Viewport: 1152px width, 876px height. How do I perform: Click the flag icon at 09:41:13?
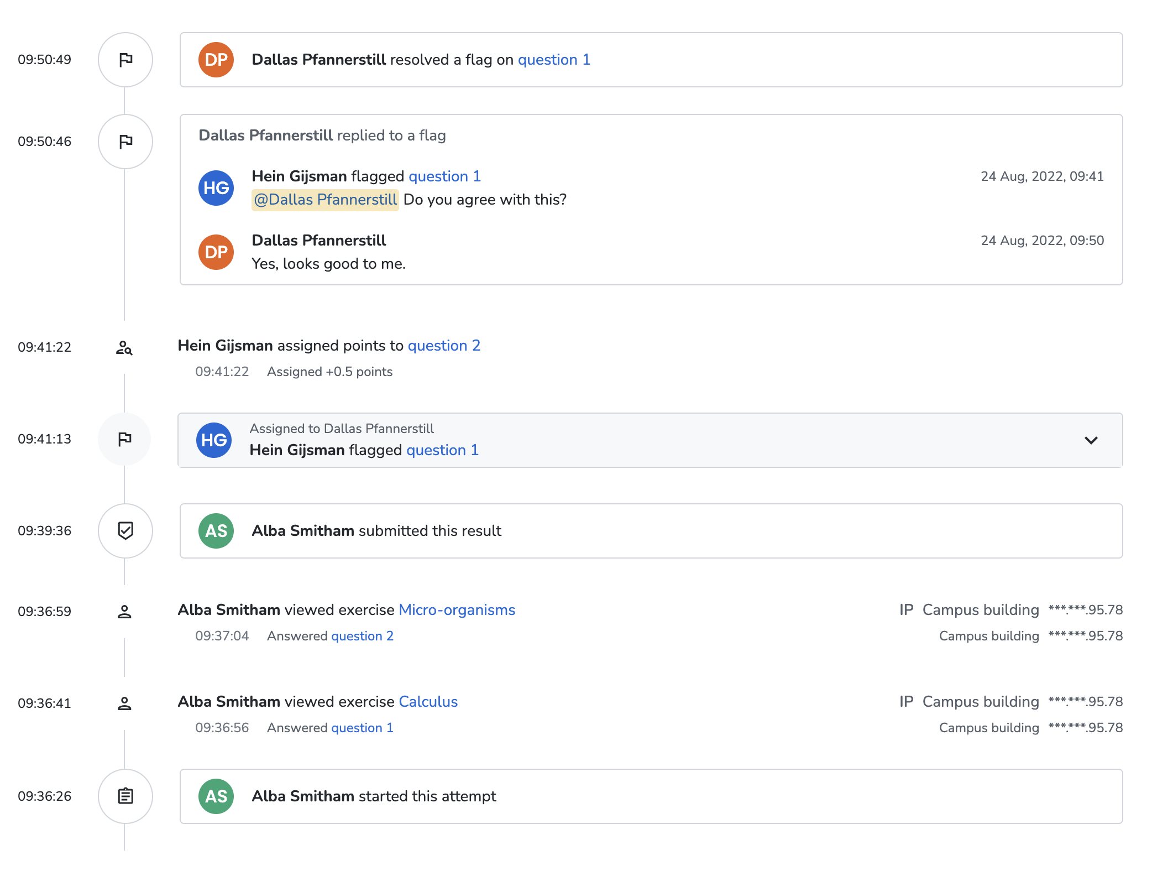(124, 439)
